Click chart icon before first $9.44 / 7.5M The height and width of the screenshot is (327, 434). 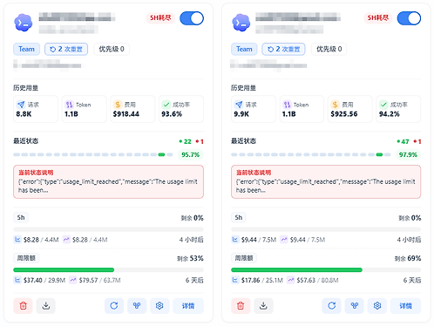(x=235, y=240)
